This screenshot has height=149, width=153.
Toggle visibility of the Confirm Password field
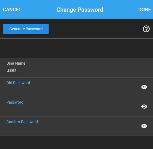point(144,126)
